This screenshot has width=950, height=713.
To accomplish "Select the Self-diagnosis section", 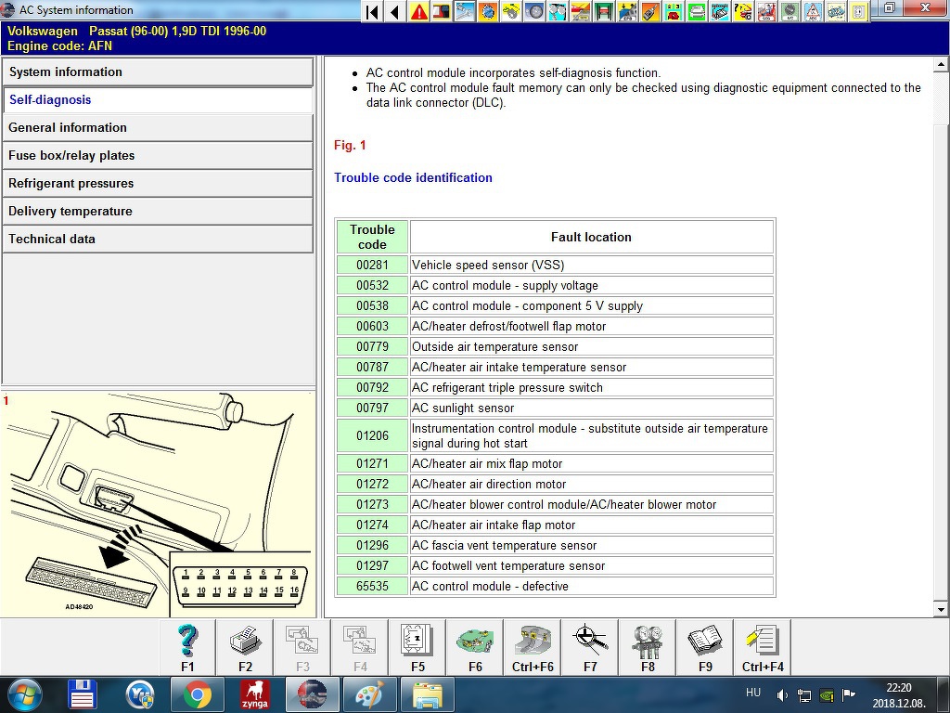I will [158, 99].
